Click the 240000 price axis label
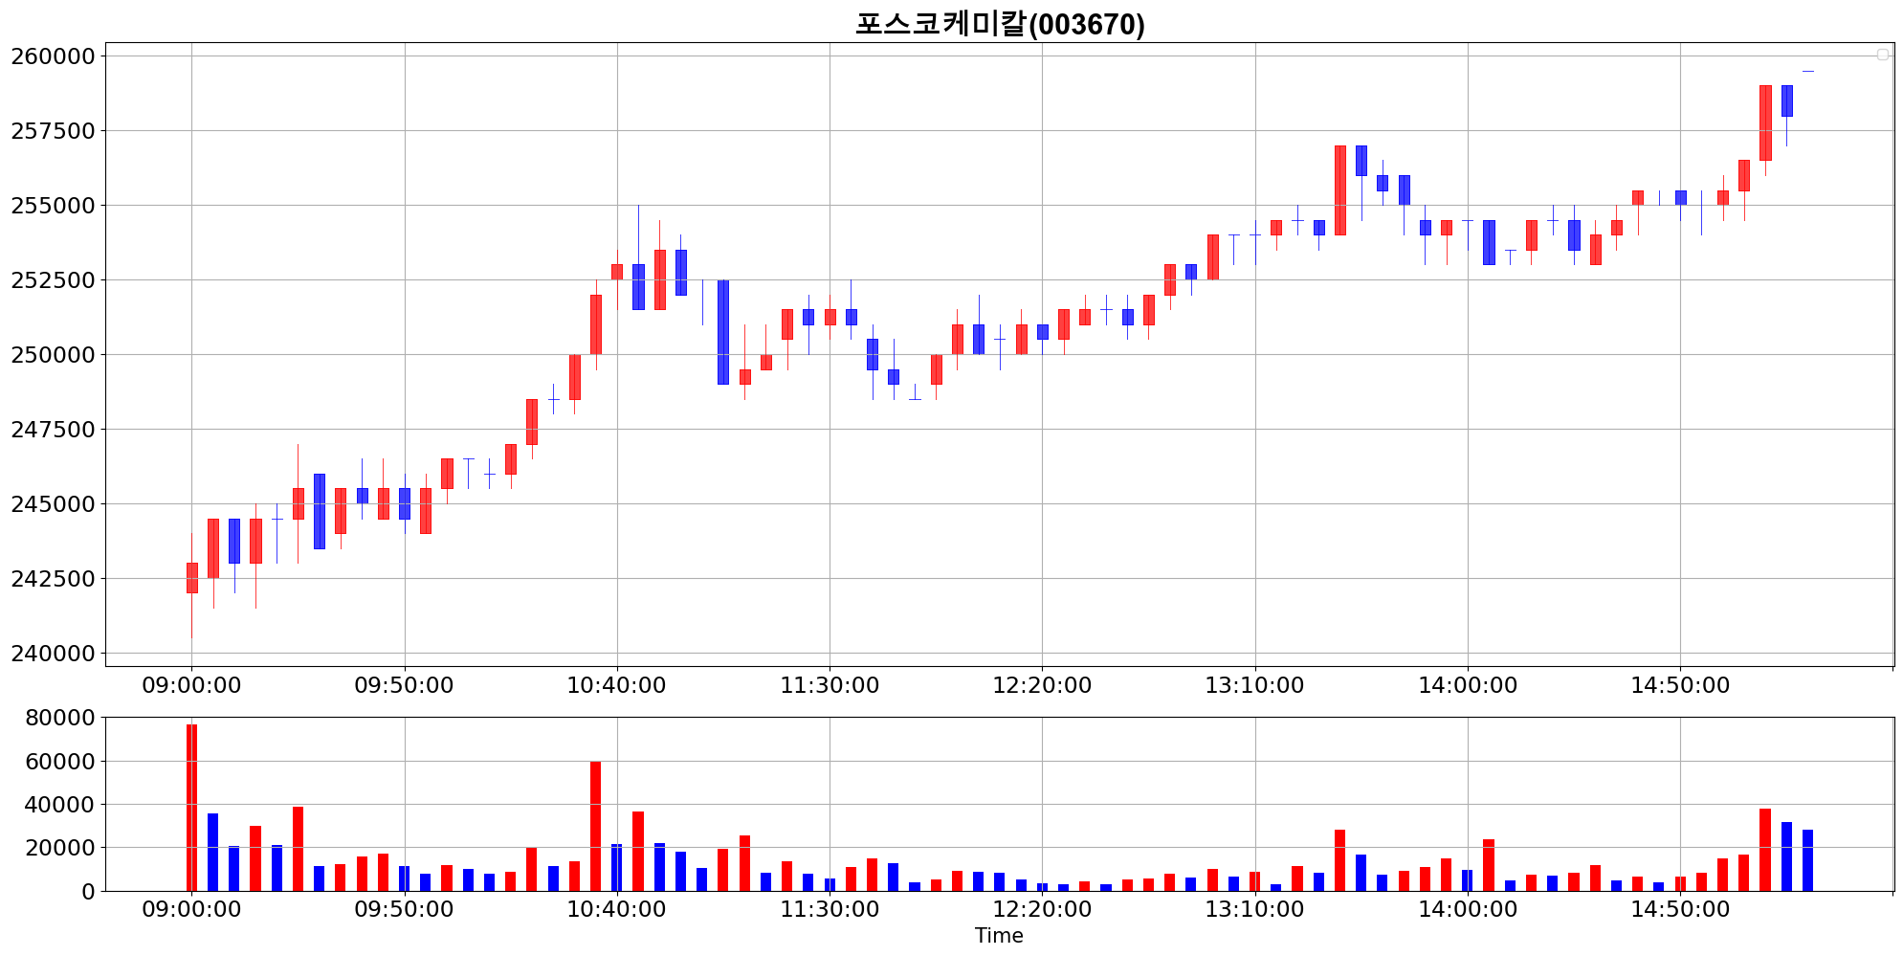1903x956 pixels. point(53,653)
